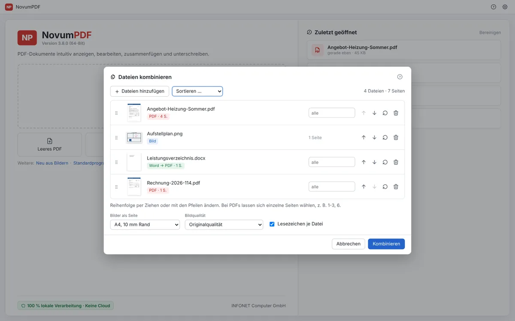This screenshot has height=321, width=515.
Task: Click Abbrechen button
Action: tap(348, 244)
